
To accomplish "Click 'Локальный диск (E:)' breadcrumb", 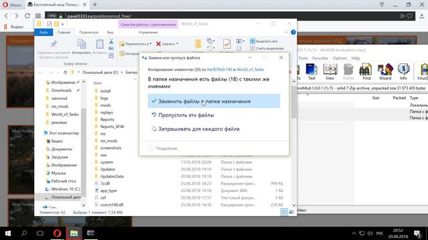I will (100, 73).
